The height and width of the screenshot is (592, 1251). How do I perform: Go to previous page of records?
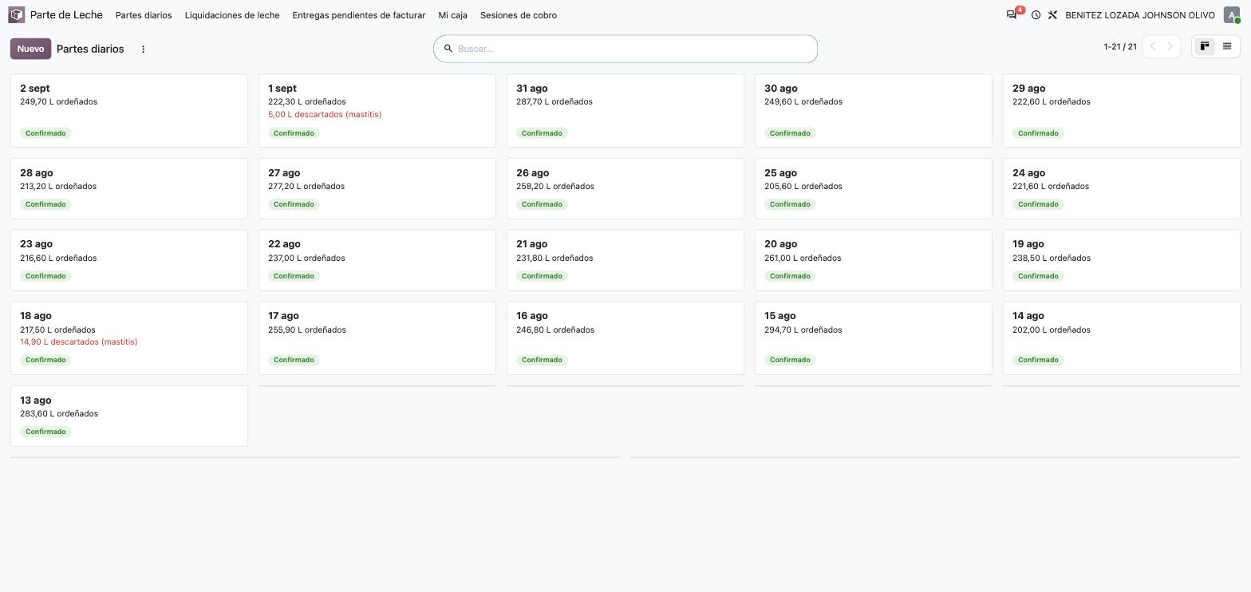tap(1153, 46)
